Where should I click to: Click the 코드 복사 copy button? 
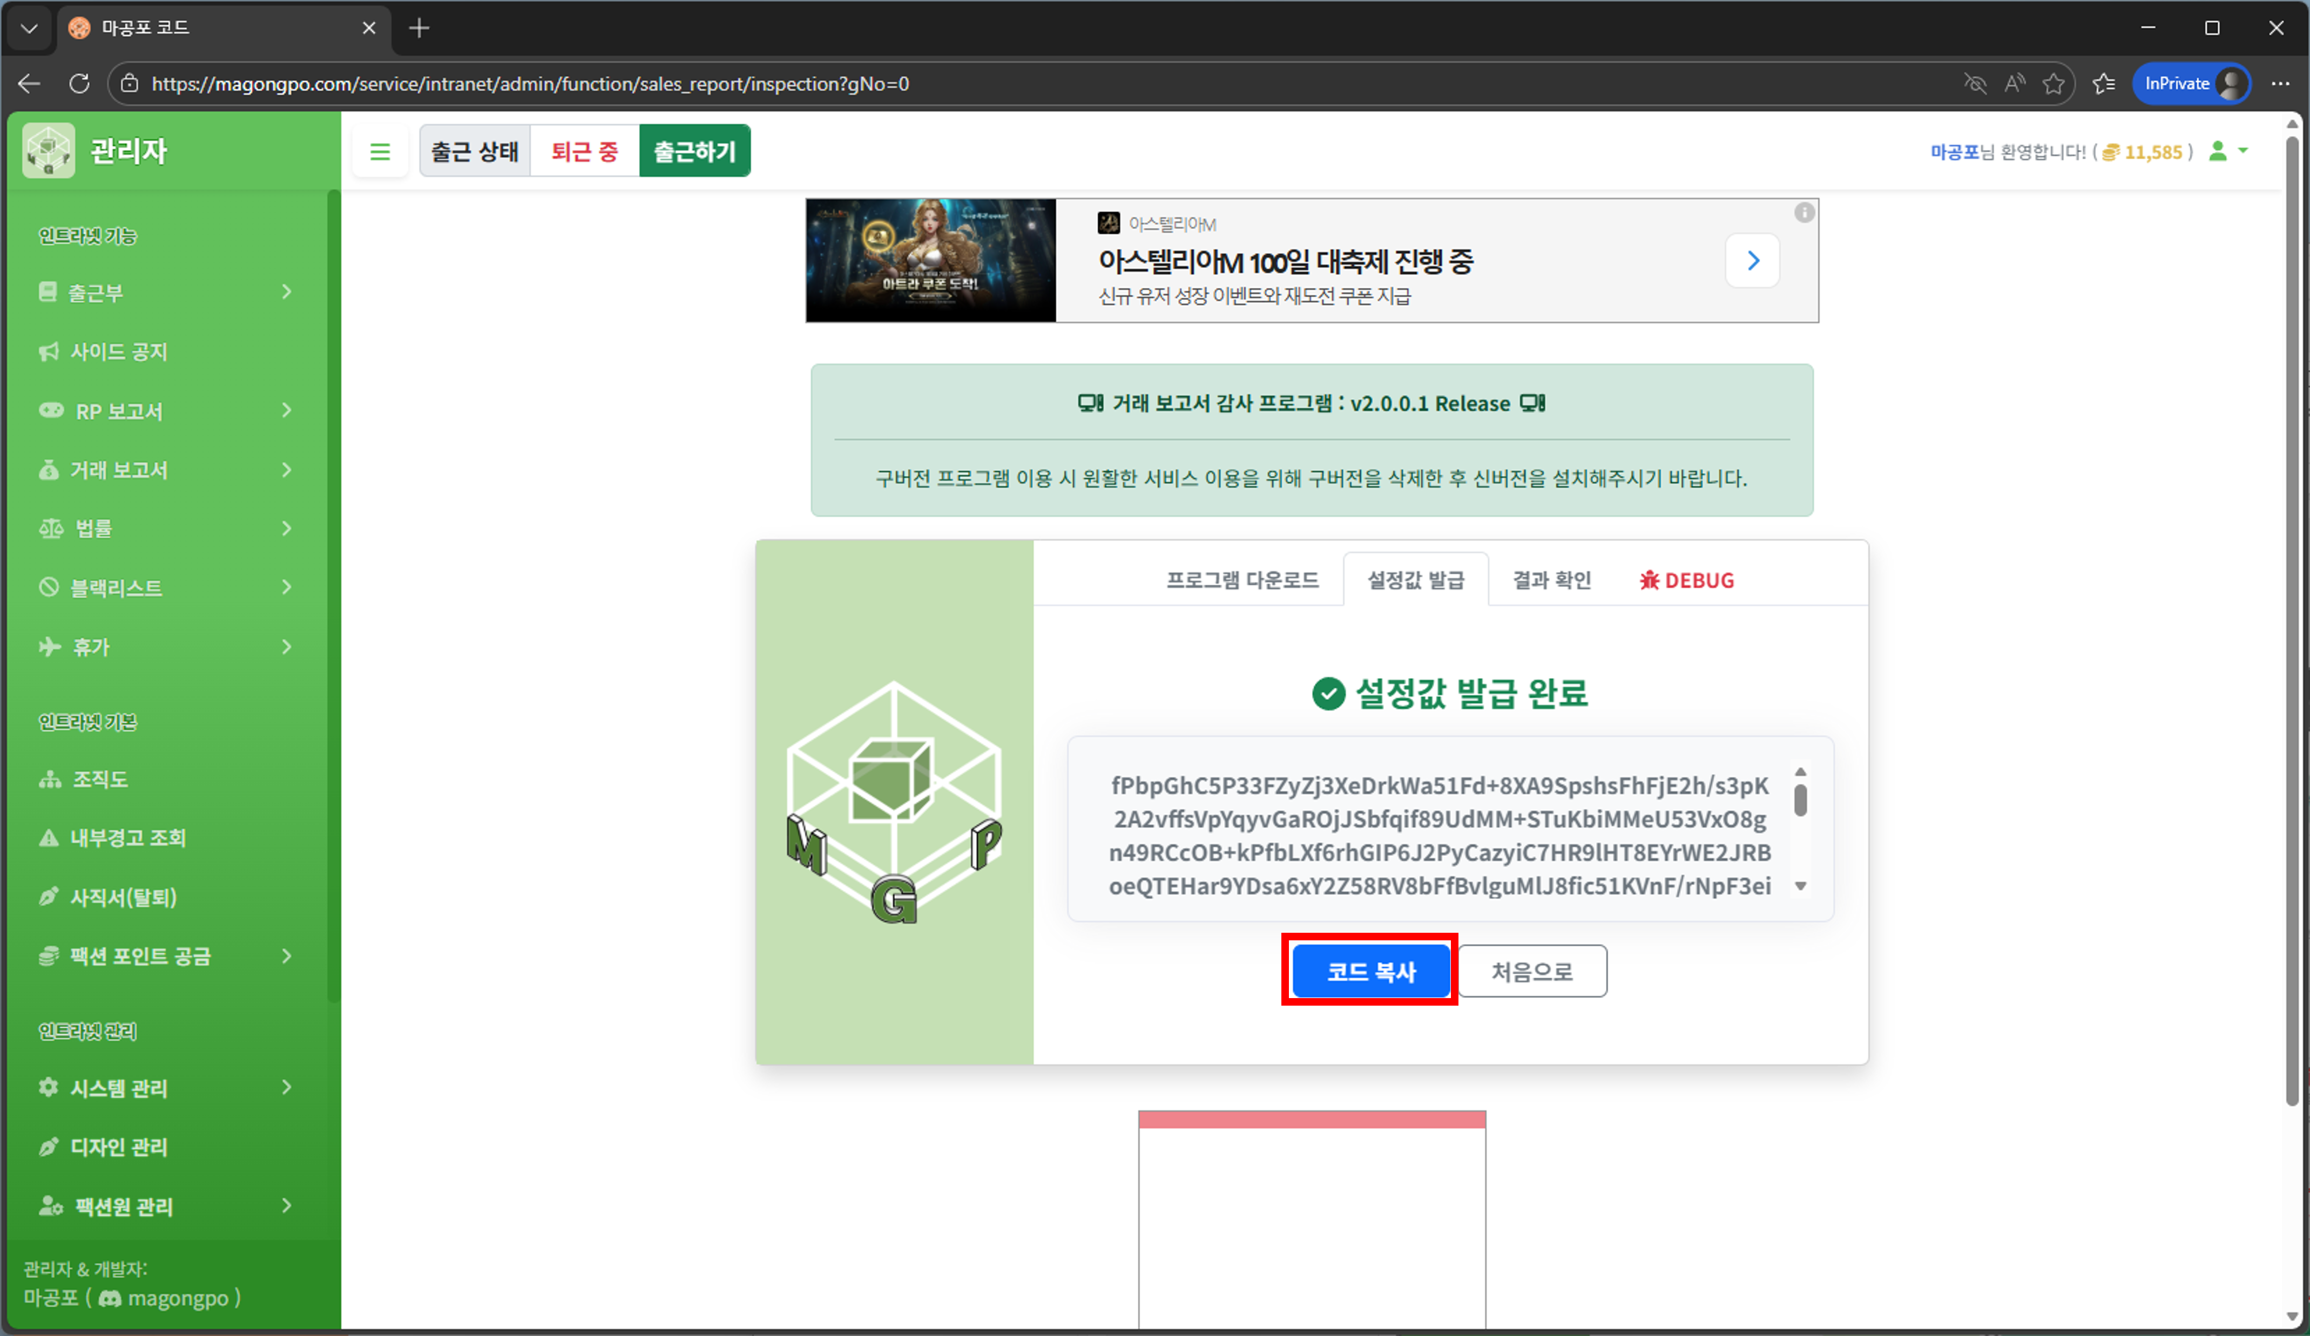point(1369,971)
